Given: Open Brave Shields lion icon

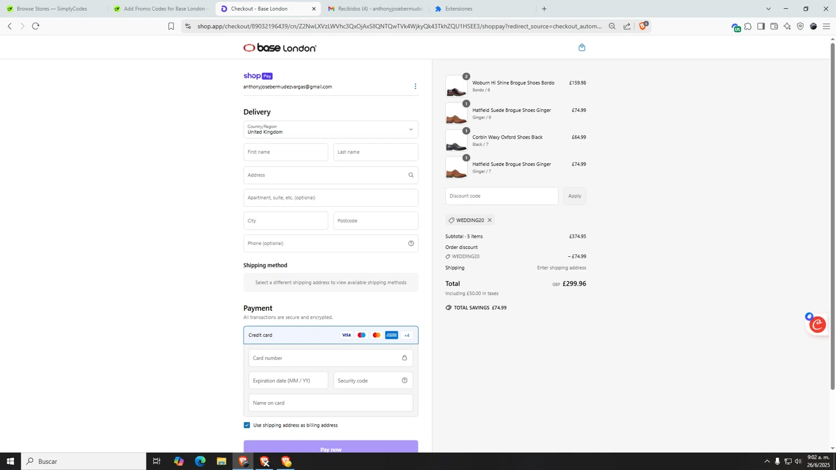Looking at the screenshot, I should pyautogui.click(x=643, y=26).
